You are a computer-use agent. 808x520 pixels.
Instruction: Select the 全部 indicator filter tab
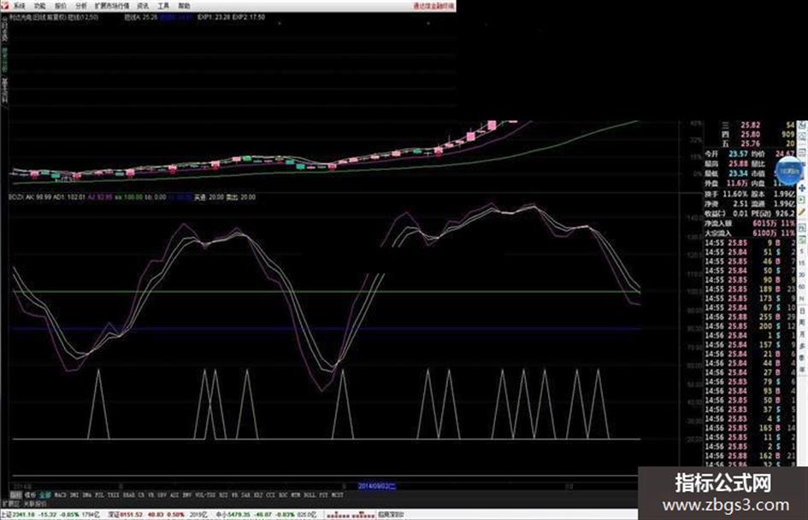[x=44, y=494]
